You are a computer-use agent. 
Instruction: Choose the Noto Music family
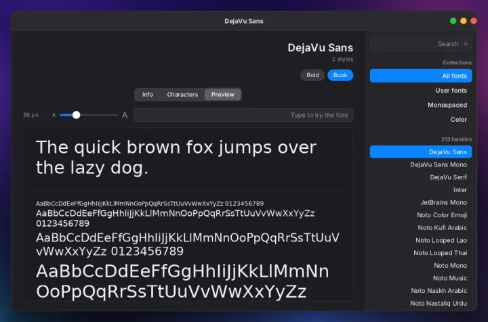(421, 278)
